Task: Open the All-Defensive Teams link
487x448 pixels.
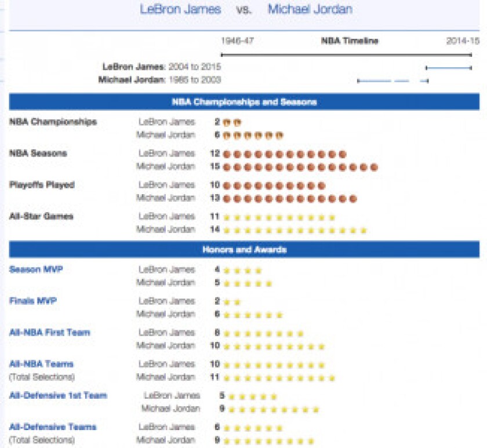Action: click(x=53, y=427)
